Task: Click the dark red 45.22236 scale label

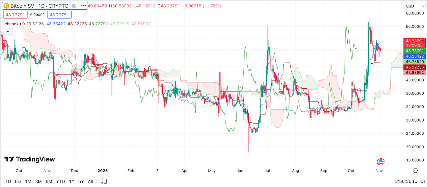Action: (x=414, y=67)
